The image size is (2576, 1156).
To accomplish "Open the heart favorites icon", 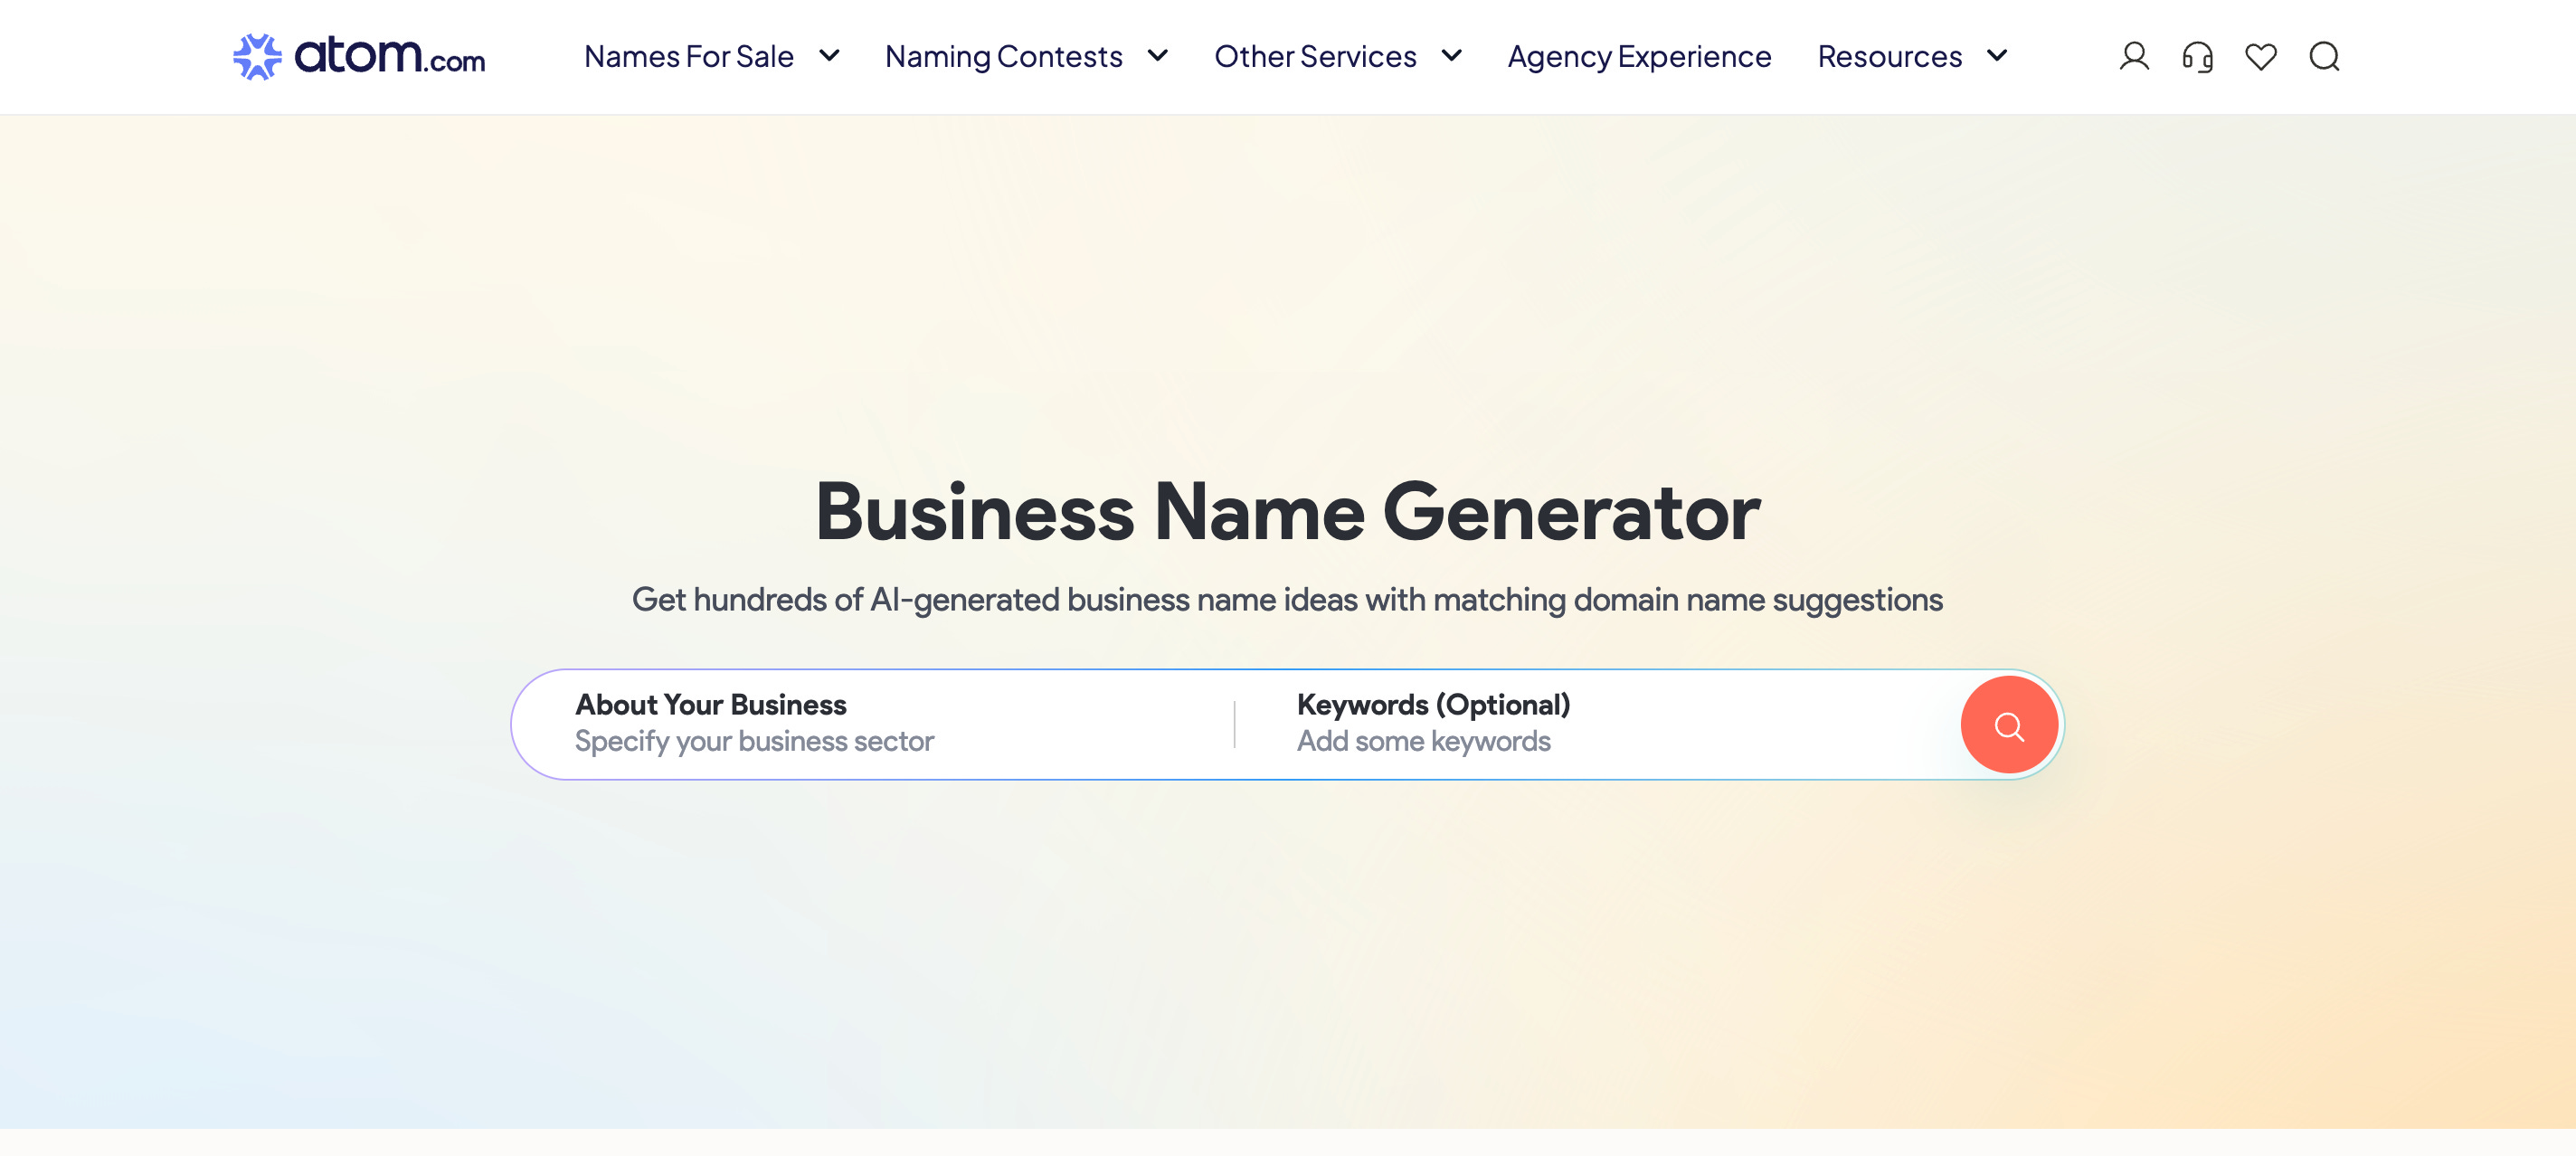I will (x=2260, y=56).
